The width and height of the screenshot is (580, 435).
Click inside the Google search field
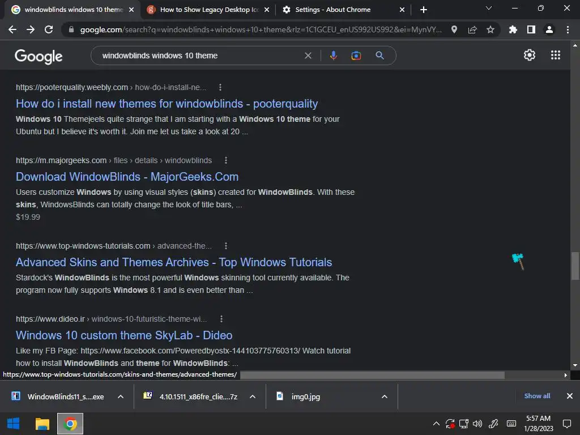tap(200, 56)
